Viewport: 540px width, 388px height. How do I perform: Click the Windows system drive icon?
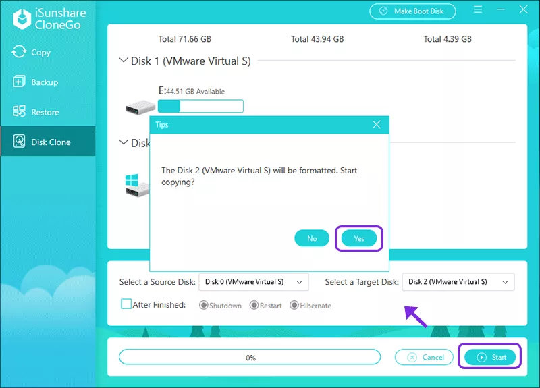coord(137,186)
